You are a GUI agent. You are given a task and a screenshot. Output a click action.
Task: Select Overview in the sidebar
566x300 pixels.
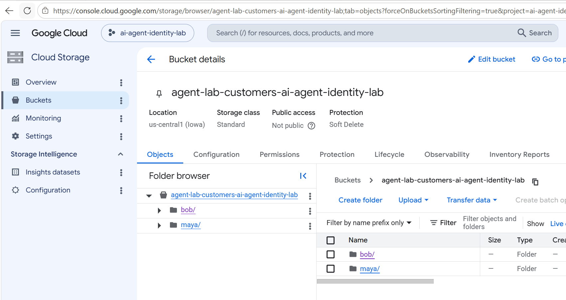(41, 82)
